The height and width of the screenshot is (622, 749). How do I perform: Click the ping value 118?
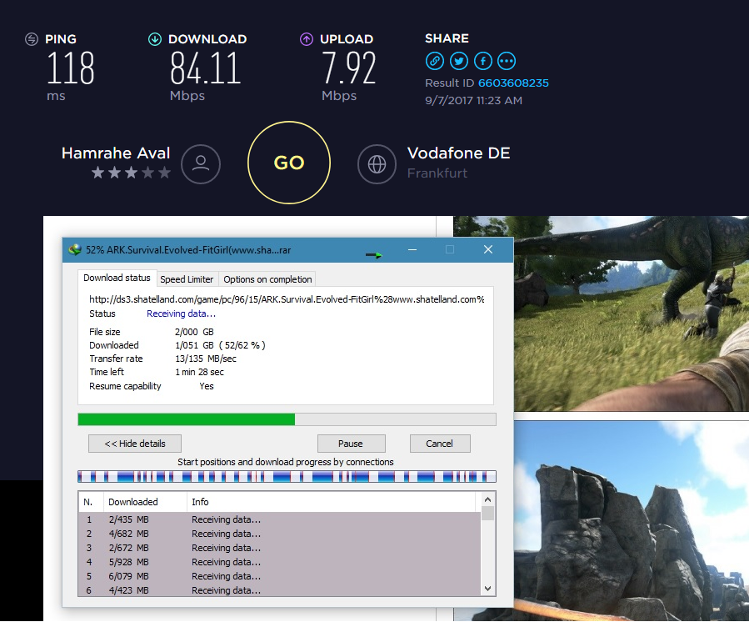click(x=71, y=68)
